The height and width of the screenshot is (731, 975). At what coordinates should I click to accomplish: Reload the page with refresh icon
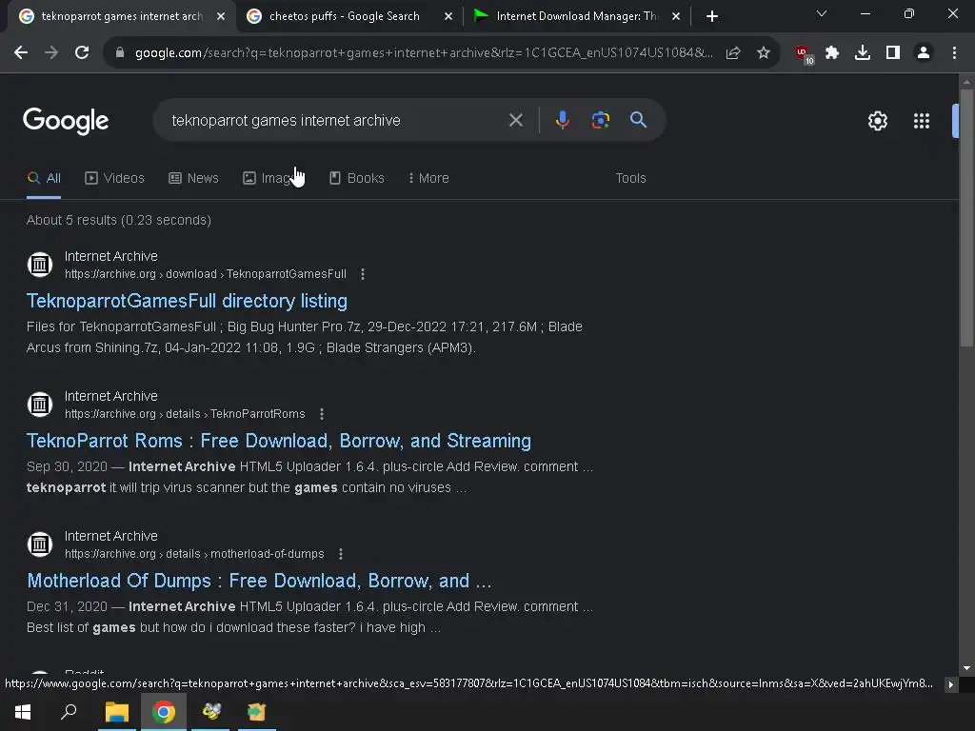82,53
